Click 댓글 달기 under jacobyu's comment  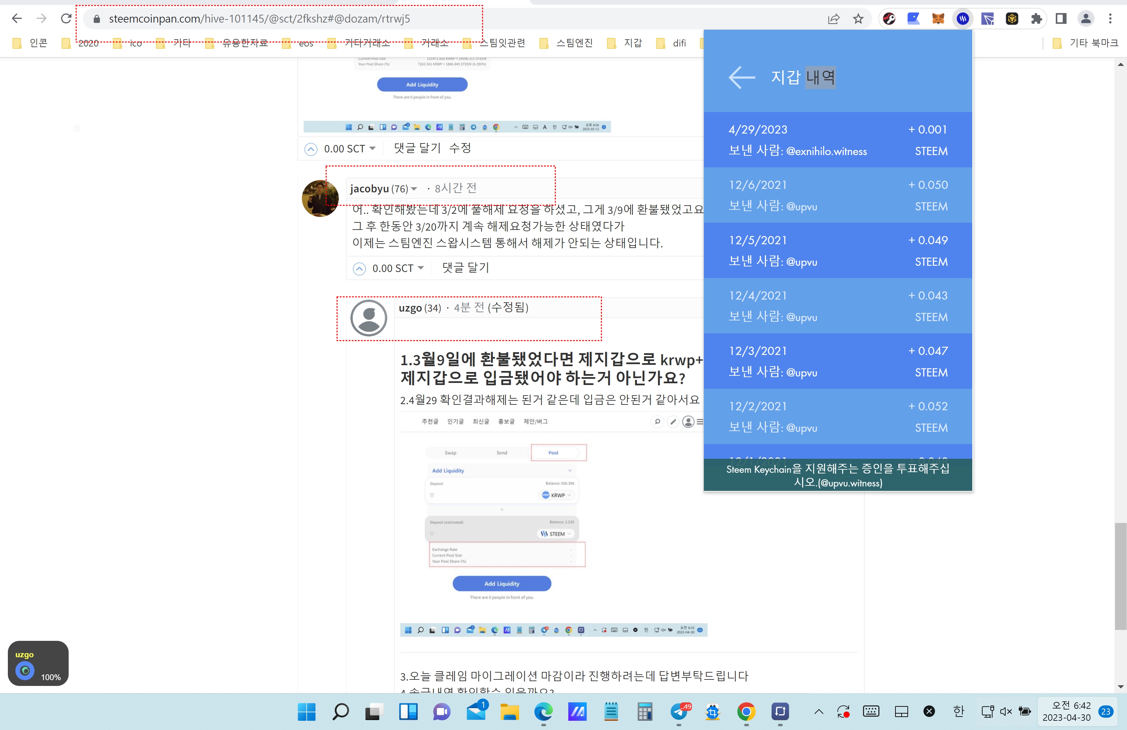coord(465,268)
